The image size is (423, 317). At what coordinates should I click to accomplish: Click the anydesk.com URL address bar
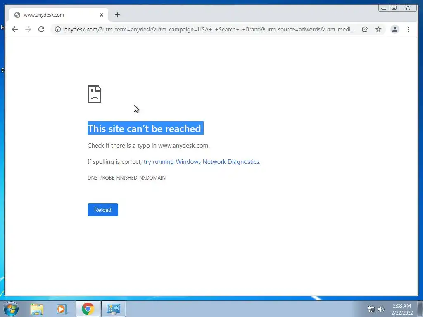tap(209, 29)
